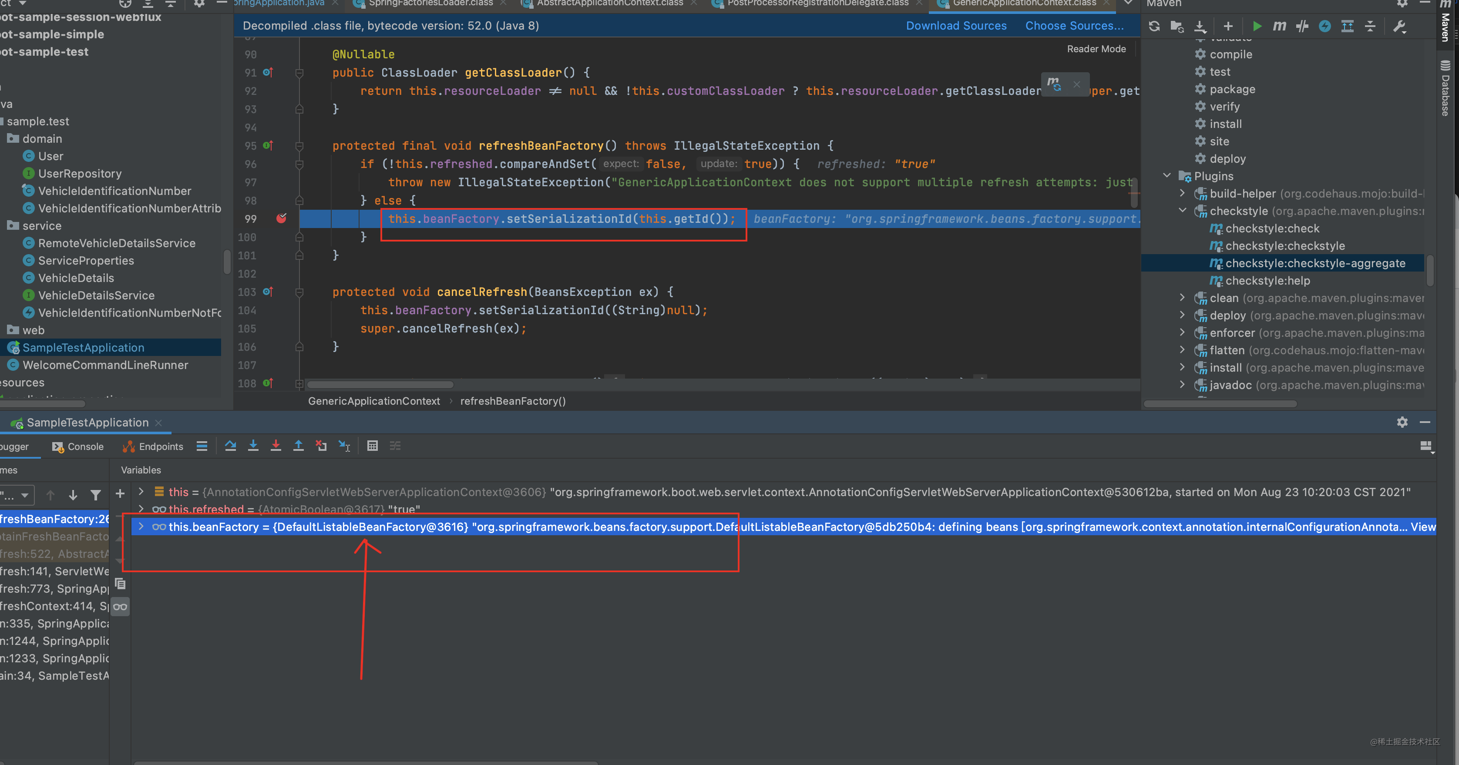Toggle breakpoint on line 99
Image resolution: width=1459 pixels, height=765 pixels.
(x=282, y=218)
